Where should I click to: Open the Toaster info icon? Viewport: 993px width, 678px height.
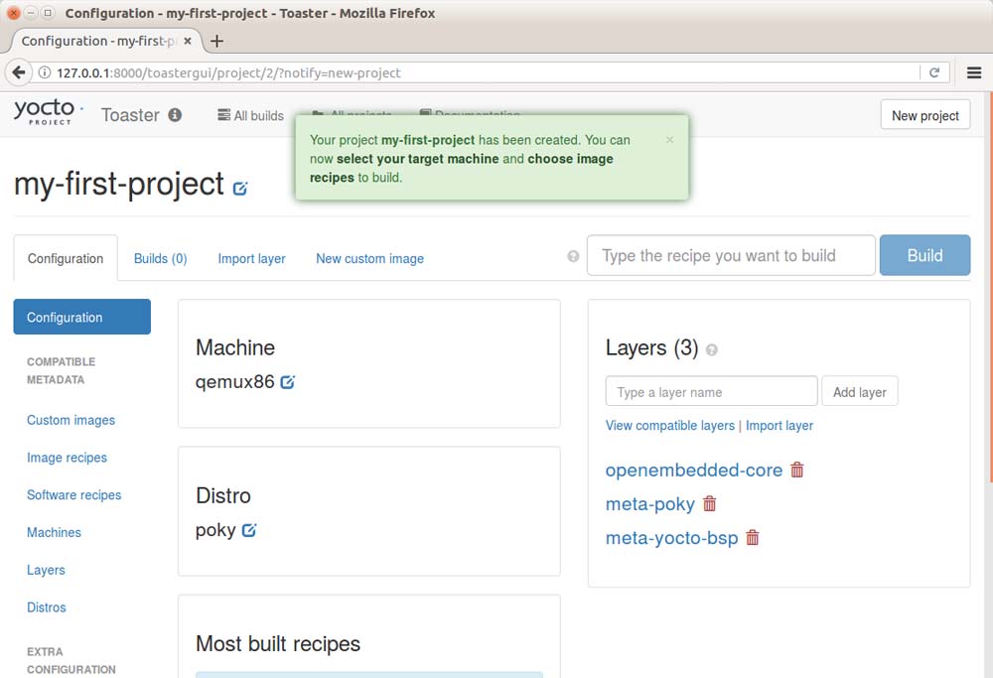(175, 115)
